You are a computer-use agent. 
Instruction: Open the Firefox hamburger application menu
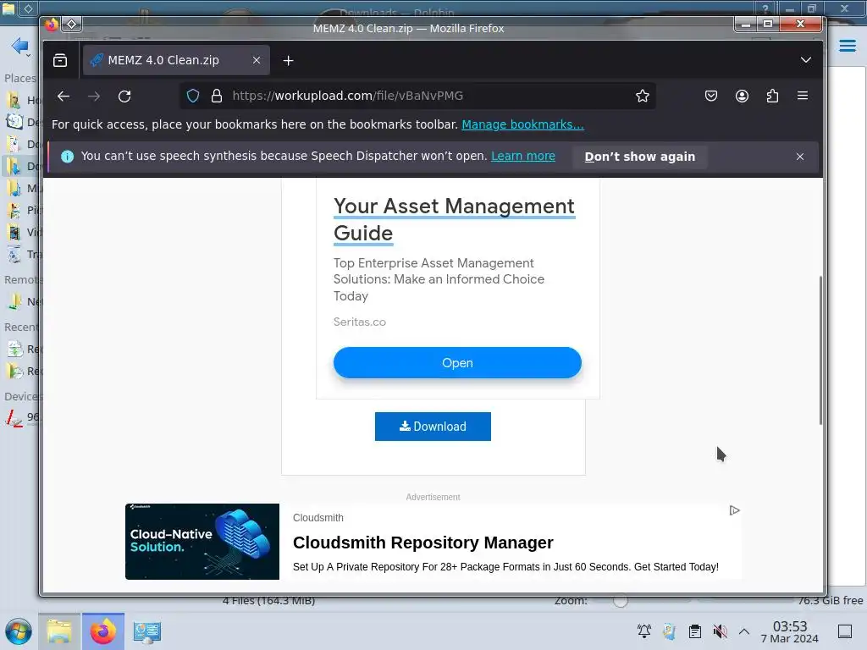[x=803, y=96]
